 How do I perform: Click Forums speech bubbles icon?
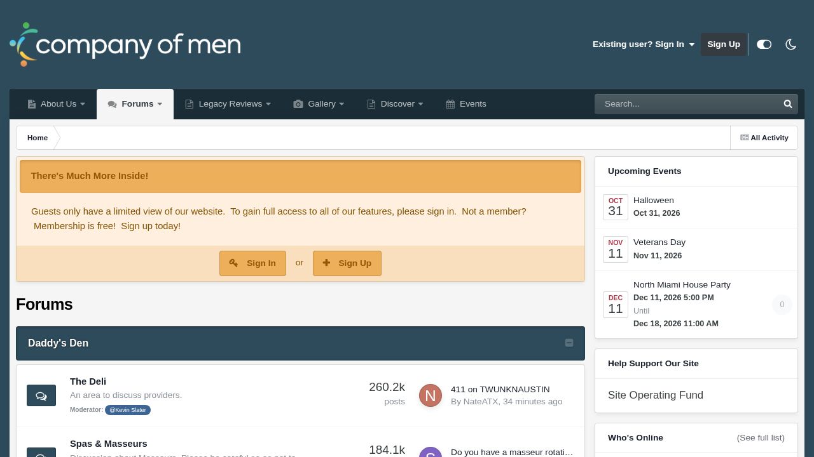coord(113,104)
